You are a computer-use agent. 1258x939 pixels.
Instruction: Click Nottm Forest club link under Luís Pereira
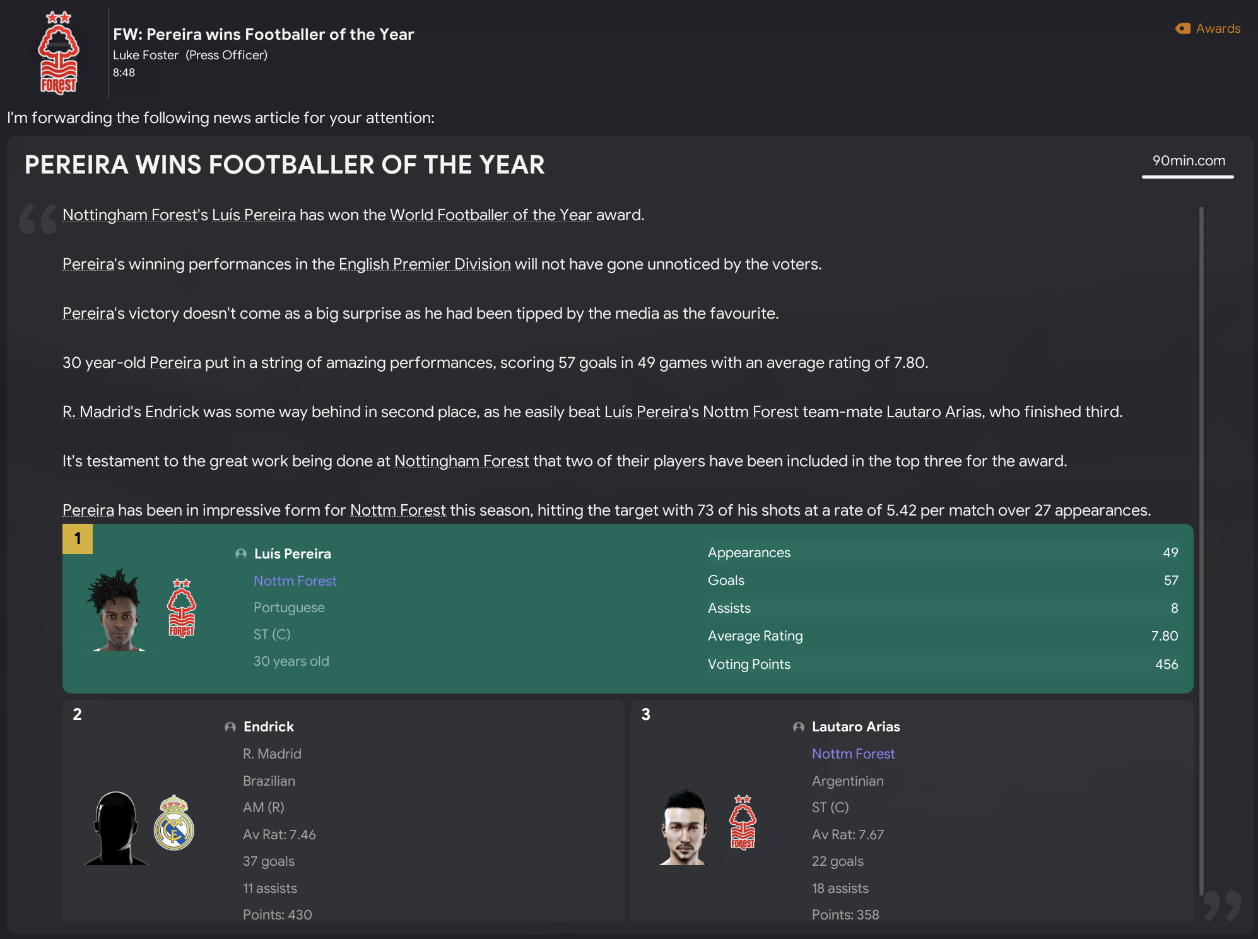(295, 581)
